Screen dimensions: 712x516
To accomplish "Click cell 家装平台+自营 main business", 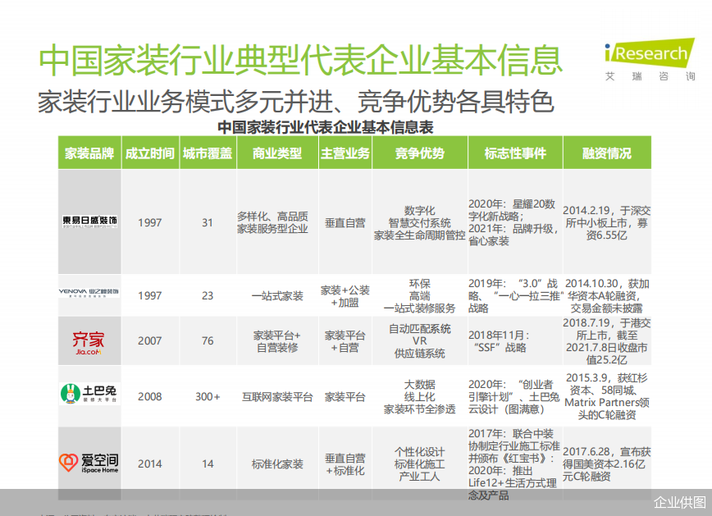I will [345, 341].
